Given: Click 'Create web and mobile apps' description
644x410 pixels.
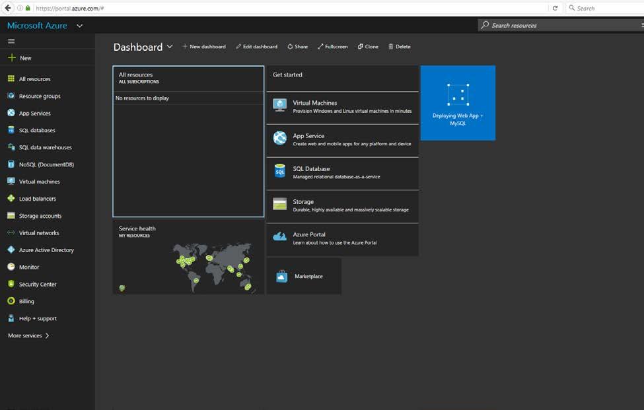Looking at the screenshot, I should [352, 144].
